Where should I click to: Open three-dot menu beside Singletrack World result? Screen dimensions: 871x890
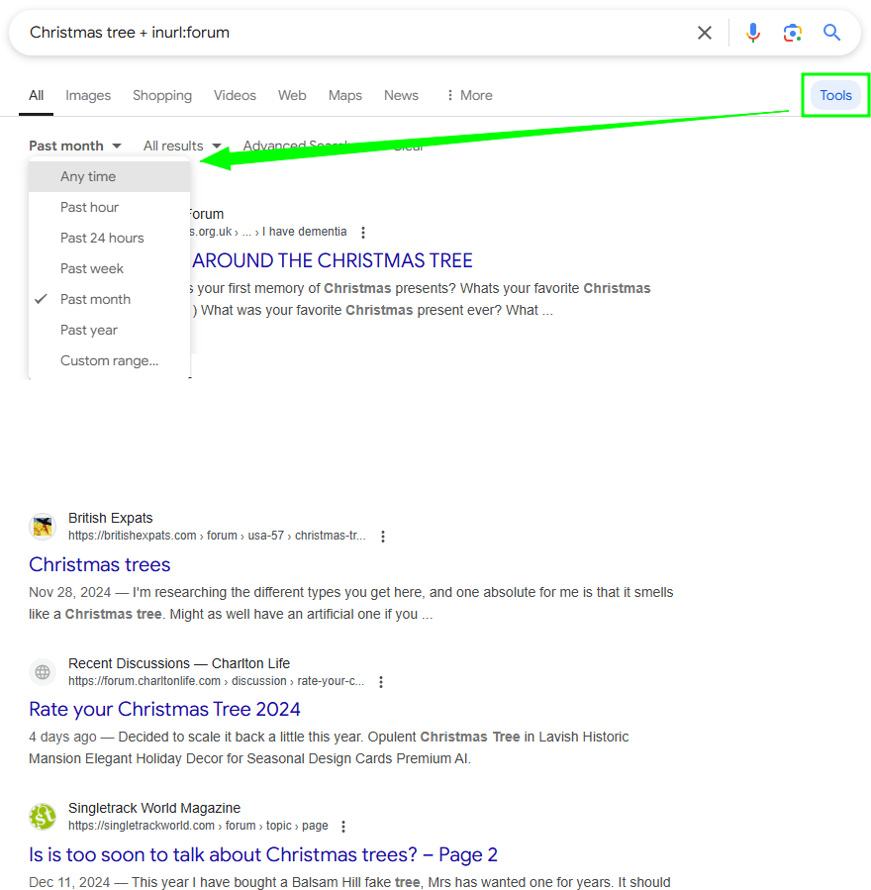coord(343,827)
